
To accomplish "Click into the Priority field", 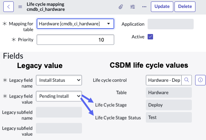I will coord(75,39).
